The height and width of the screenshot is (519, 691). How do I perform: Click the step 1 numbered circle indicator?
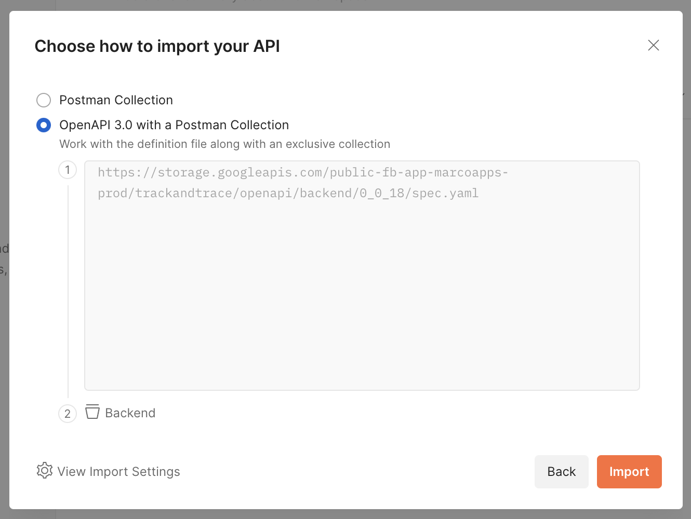tap(68, 170)
